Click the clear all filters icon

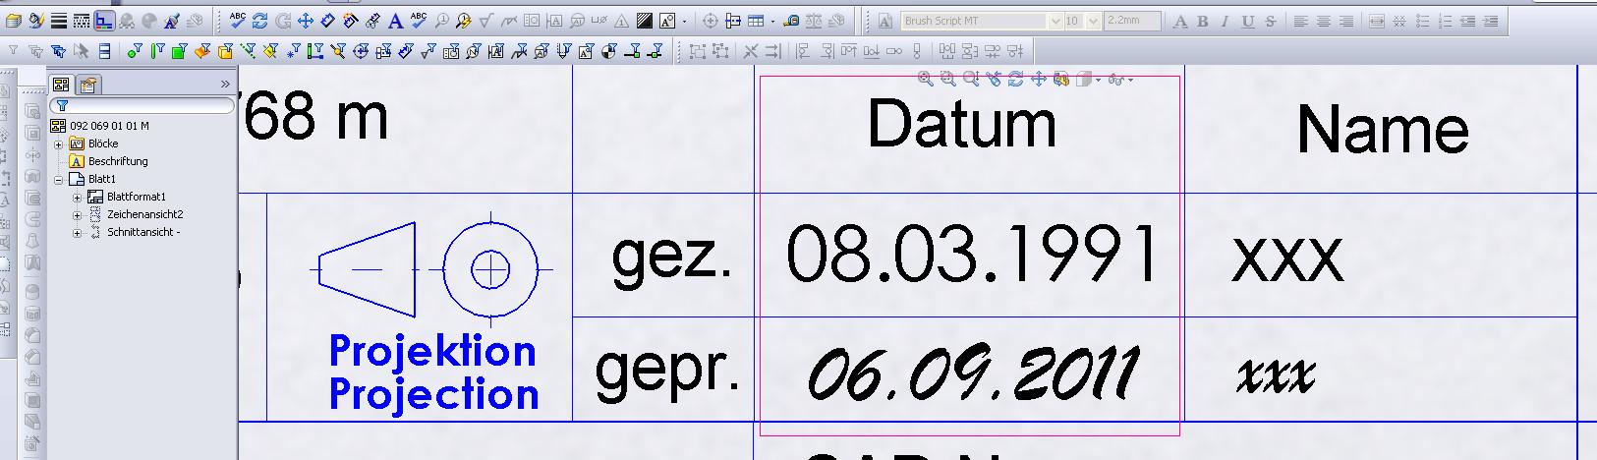click(x=36, y=51)
